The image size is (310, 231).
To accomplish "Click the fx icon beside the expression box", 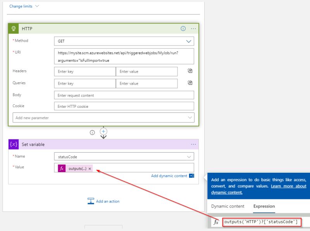I will (x=217, y=222).
